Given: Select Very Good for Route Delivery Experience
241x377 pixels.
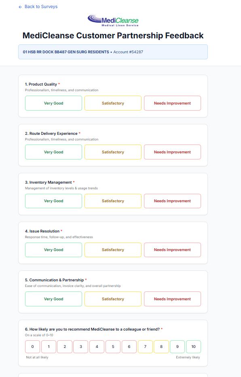Looking at the screenshot, I should (x=53, y=152).
